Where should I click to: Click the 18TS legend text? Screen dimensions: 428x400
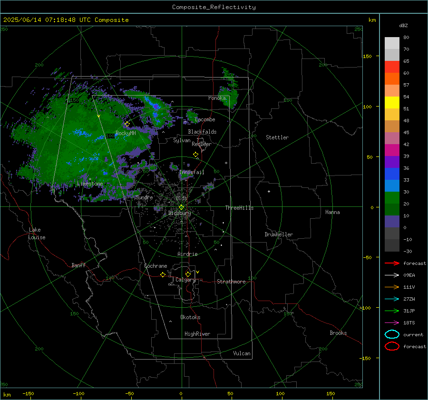point(409,323)
